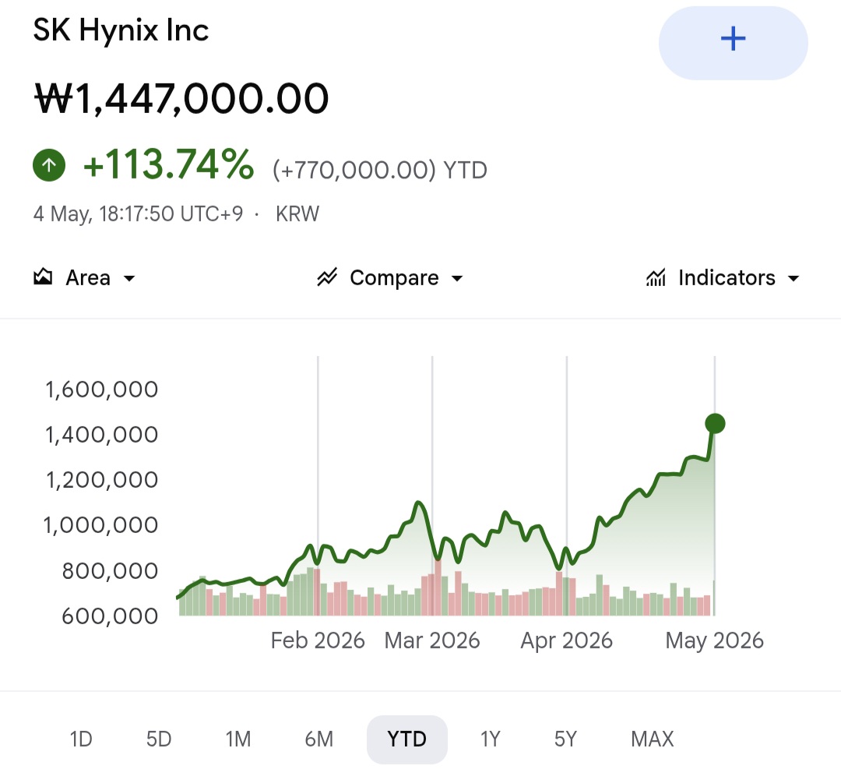Select the 6M range tab
The height and width of the screenshot is (780, 841).
(319, 739)
